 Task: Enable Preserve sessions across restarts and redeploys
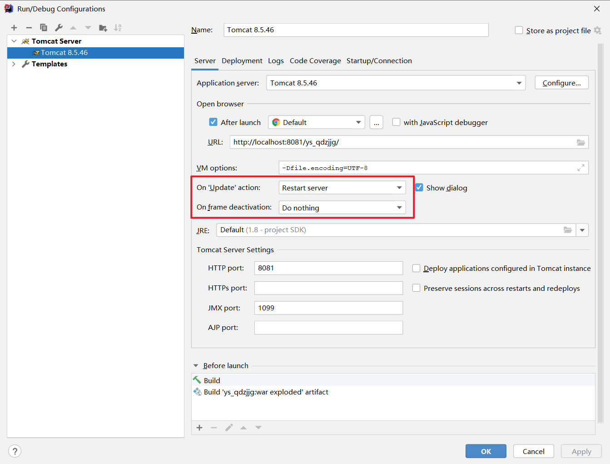pyautogui.click(x=416, y=288)
